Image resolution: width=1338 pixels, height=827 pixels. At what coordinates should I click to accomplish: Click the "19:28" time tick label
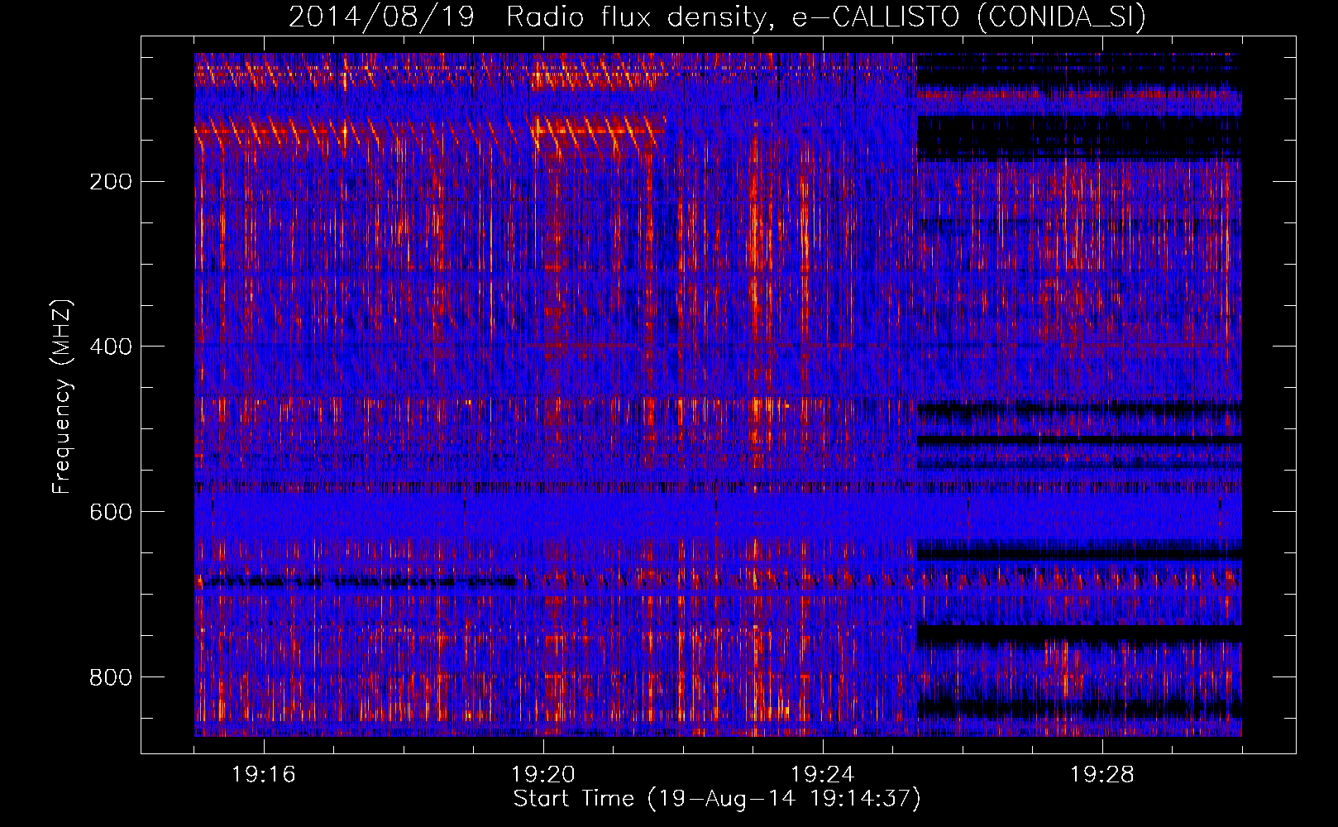tap(1102, 775)
